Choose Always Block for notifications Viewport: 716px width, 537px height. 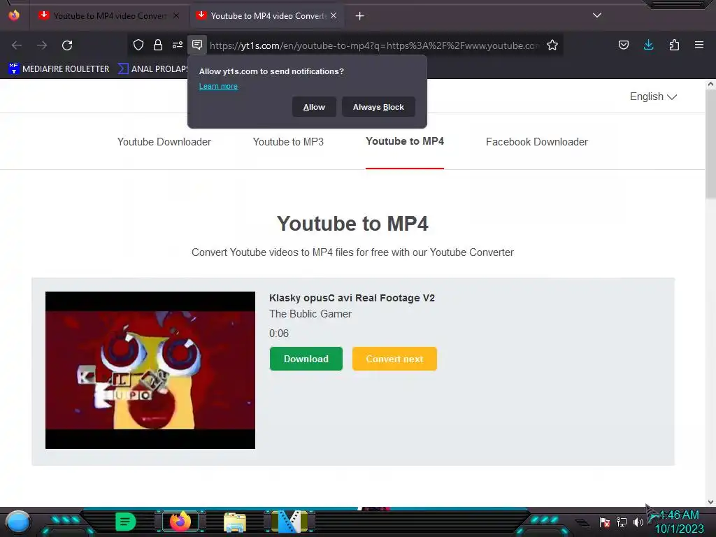pos(378,107)
